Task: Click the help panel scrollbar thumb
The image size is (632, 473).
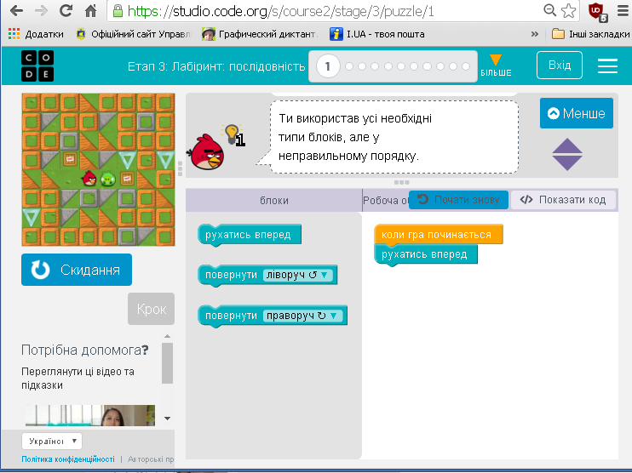Action: coord(167,363)
